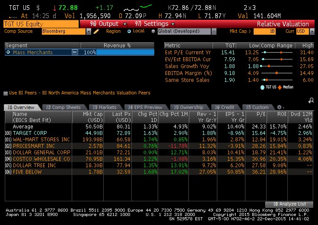318x225 pixels.
Task: Click the BI icon in Mass Merchants row
Action: [x=75, y=52]
